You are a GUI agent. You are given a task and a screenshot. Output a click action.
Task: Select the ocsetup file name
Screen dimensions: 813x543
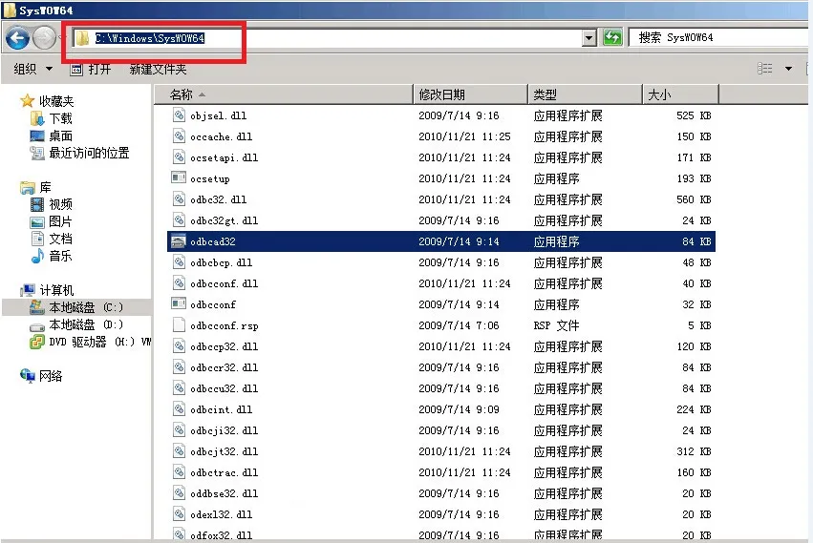coord(209,178)
